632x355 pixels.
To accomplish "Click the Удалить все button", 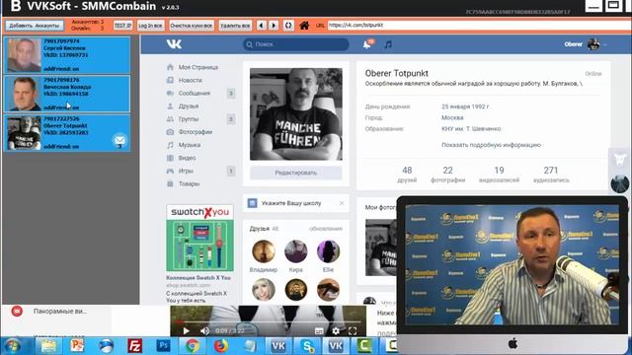I will click(x=235, y=26).
